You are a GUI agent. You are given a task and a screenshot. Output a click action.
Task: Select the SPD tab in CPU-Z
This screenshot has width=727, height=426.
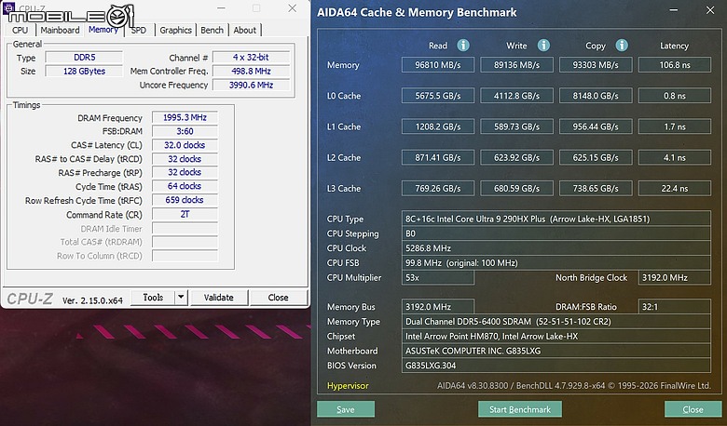point(139,30)
